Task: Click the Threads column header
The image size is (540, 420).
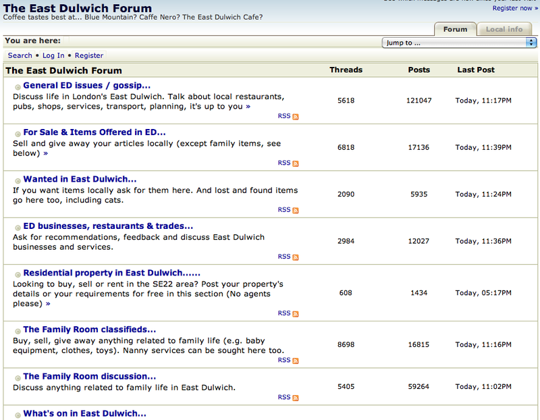Action: pos(346,70)
